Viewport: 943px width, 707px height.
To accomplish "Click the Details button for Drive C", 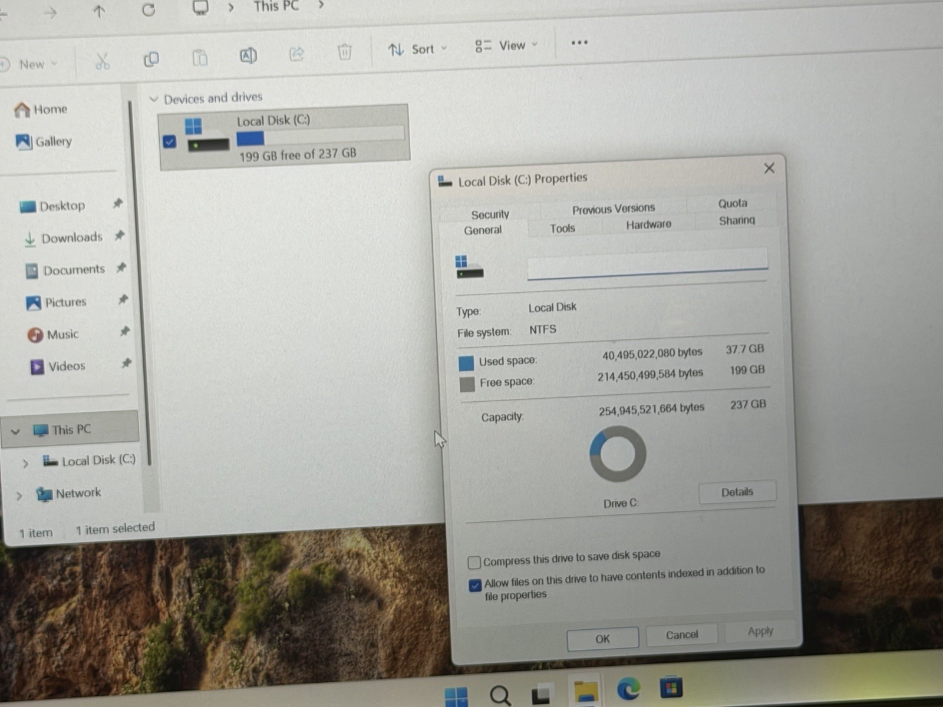I will click(x=737, y=492).
